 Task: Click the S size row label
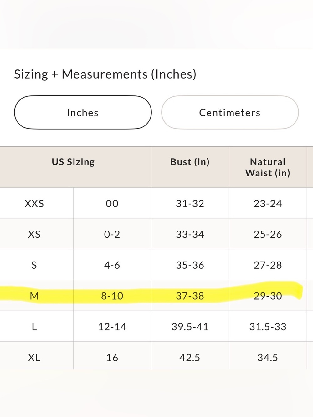[x=34, y=265]
